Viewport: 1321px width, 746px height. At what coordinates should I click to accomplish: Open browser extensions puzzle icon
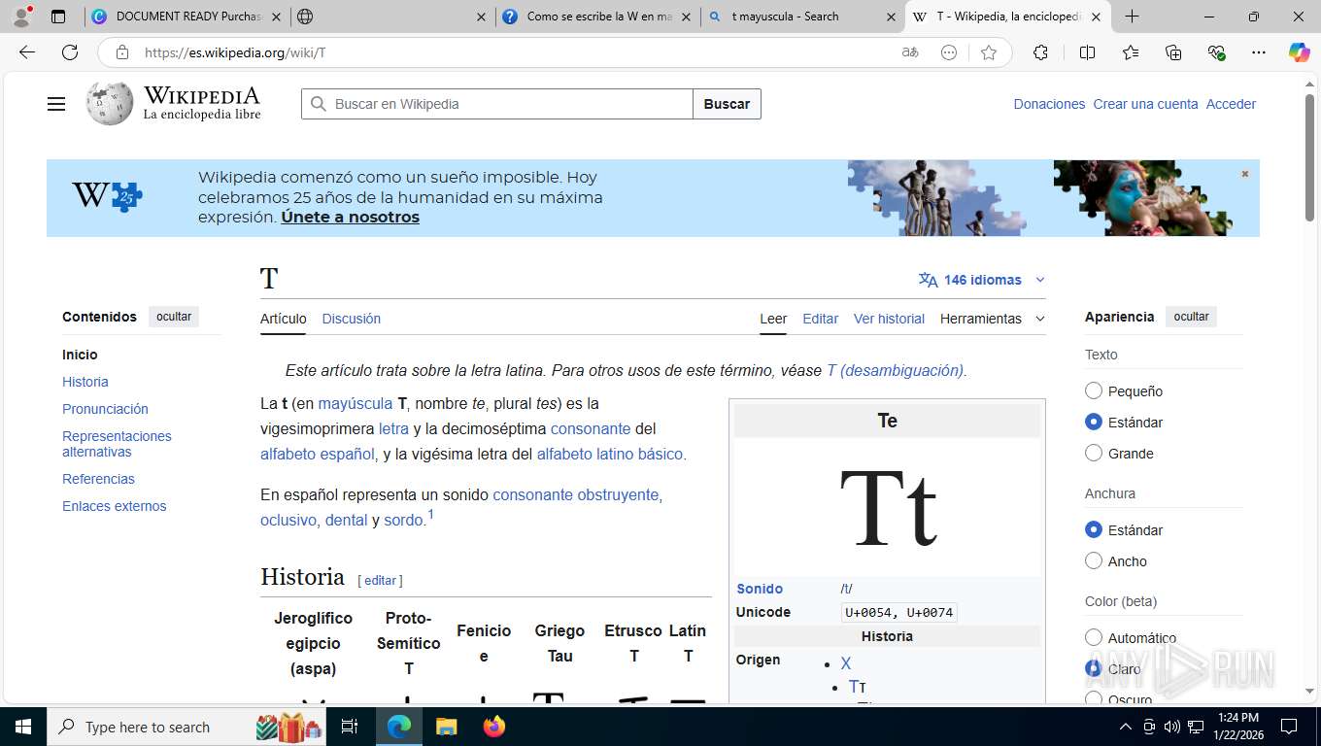[1040, 52]
